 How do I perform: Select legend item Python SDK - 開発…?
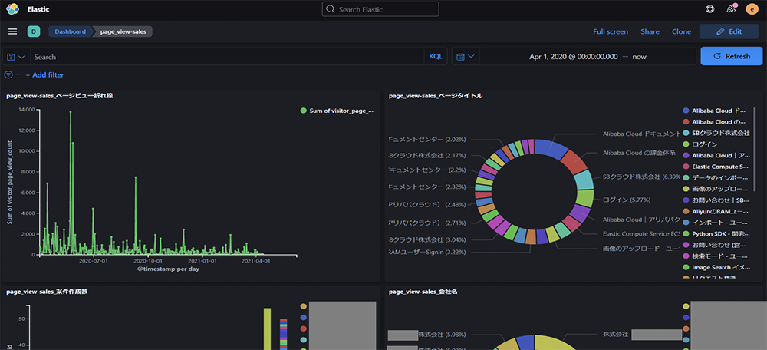click(x=715, y=234)
